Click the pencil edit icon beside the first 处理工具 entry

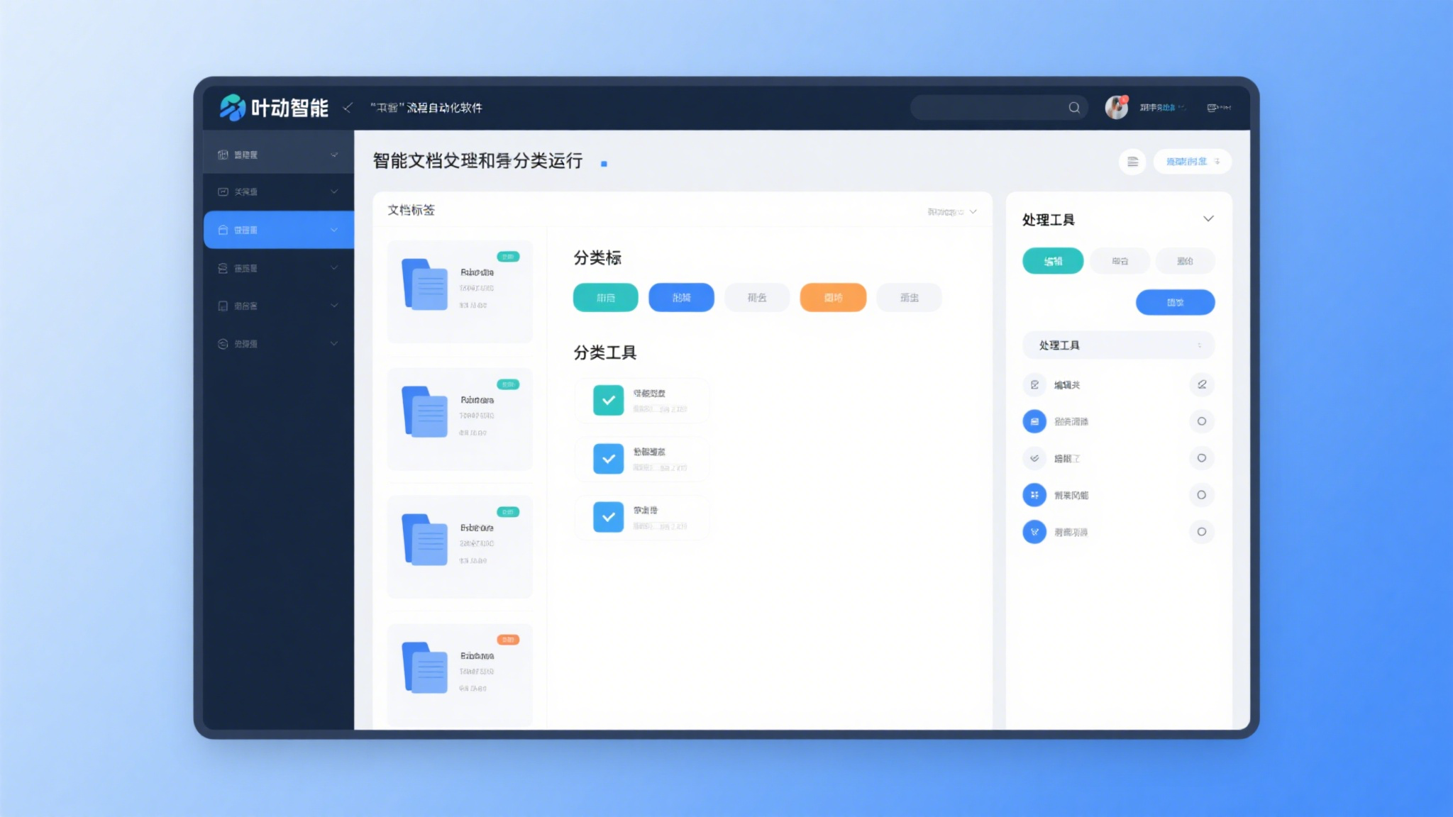tap(1202, 384)
